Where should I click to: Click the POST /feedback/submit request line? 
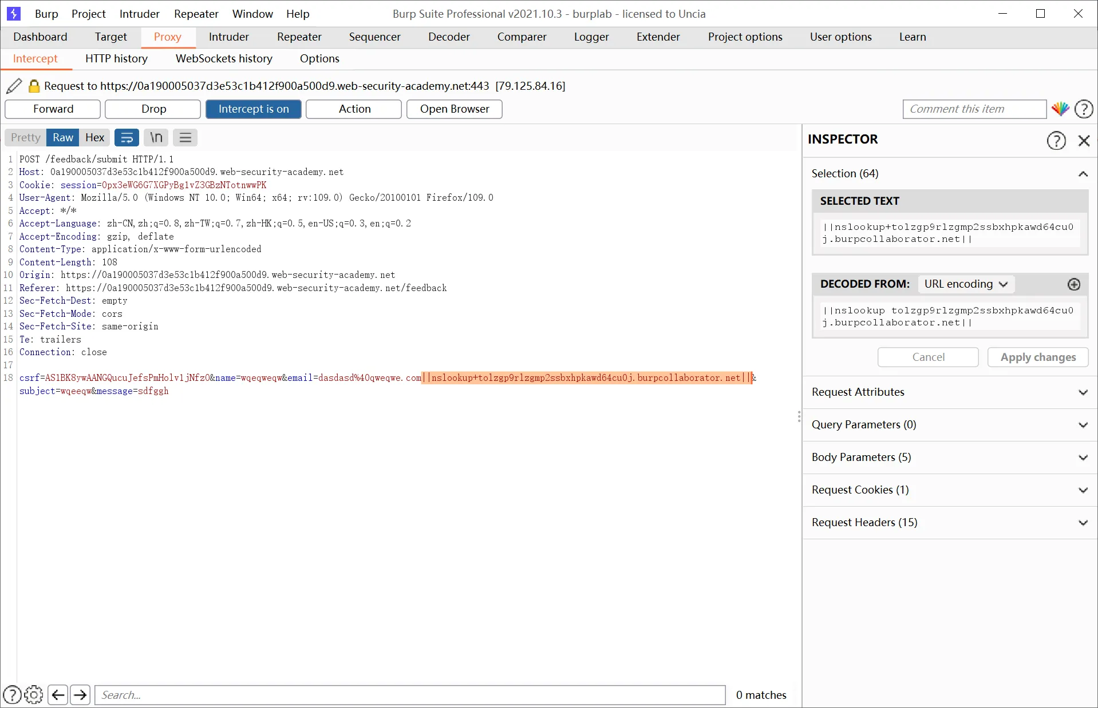96,159
